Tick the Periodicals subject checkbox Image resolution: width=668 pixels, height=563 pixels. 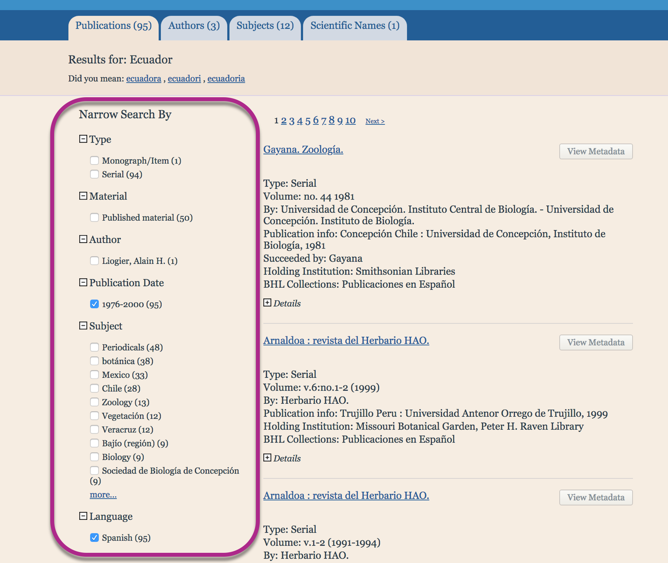tap(95, 347)
